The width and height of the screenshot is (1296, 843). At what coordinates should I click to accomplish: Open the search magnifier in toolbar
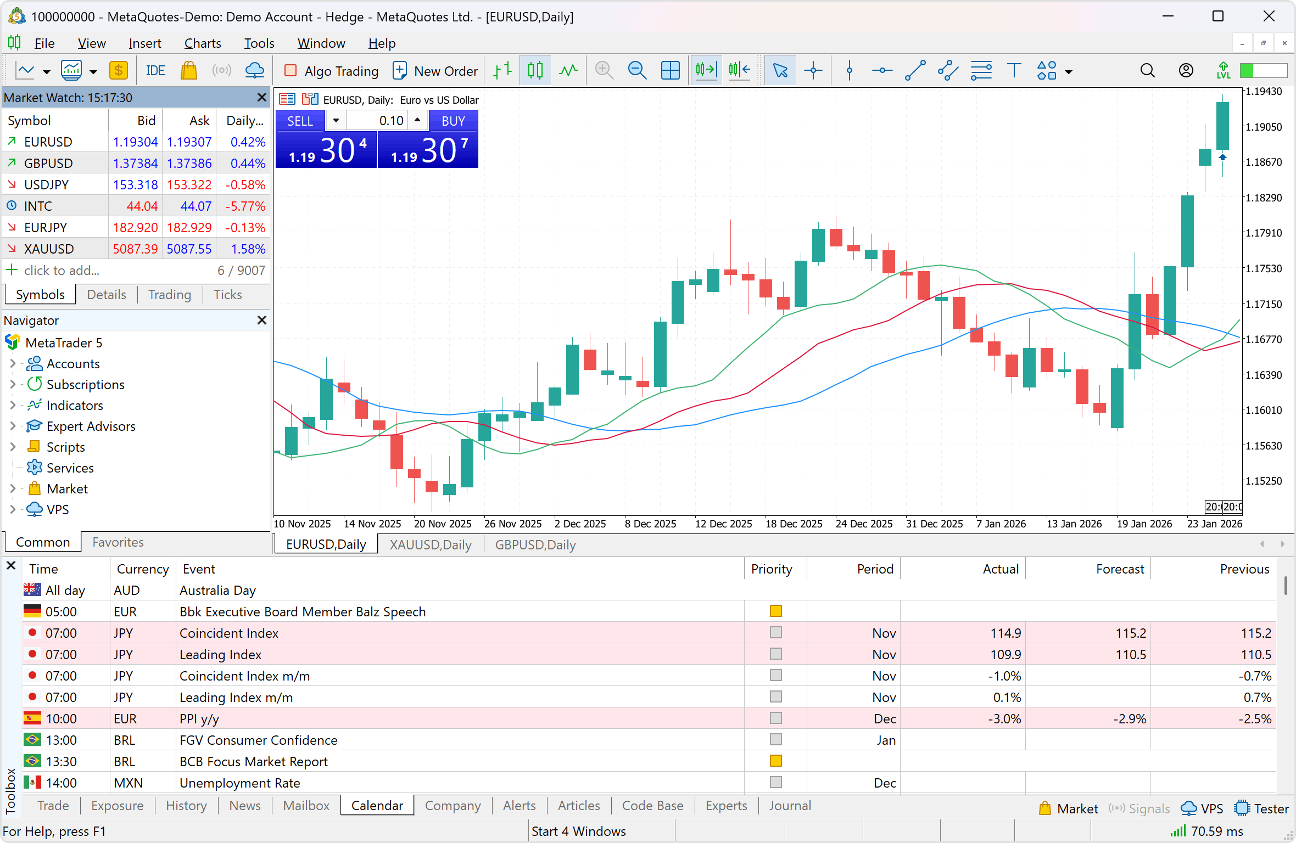(1147, 71)
